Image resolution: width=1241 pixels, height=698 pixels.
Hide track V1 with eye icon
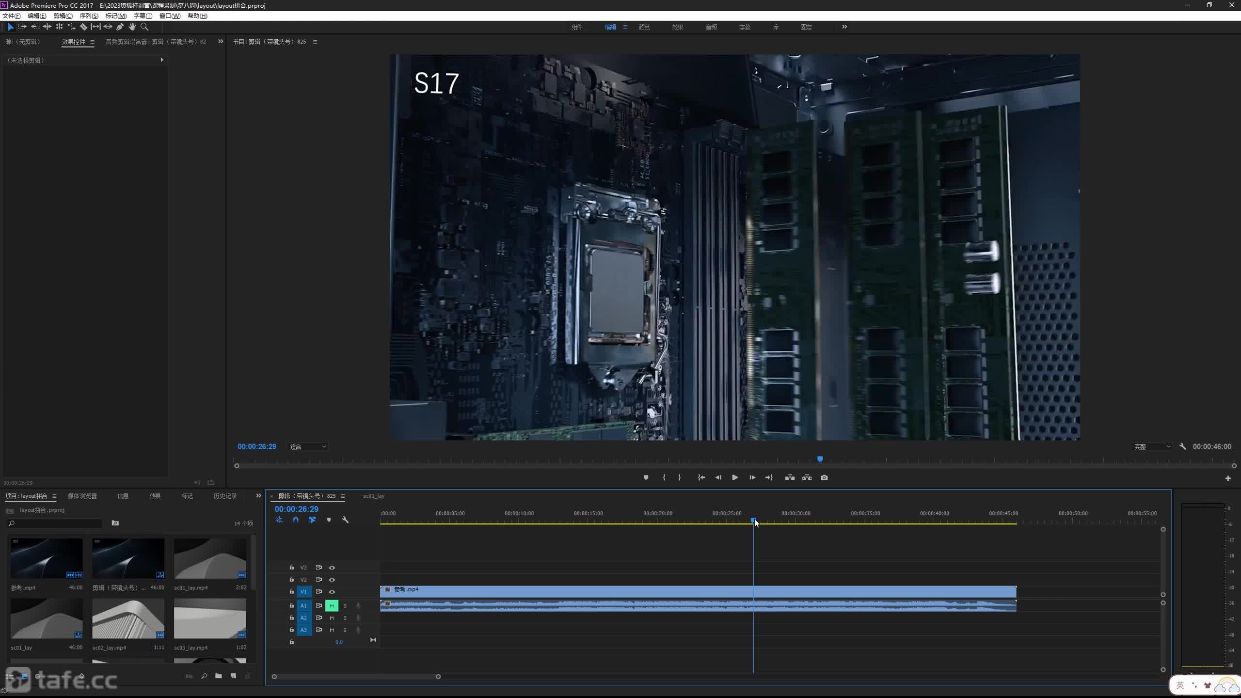click(332, 592)
